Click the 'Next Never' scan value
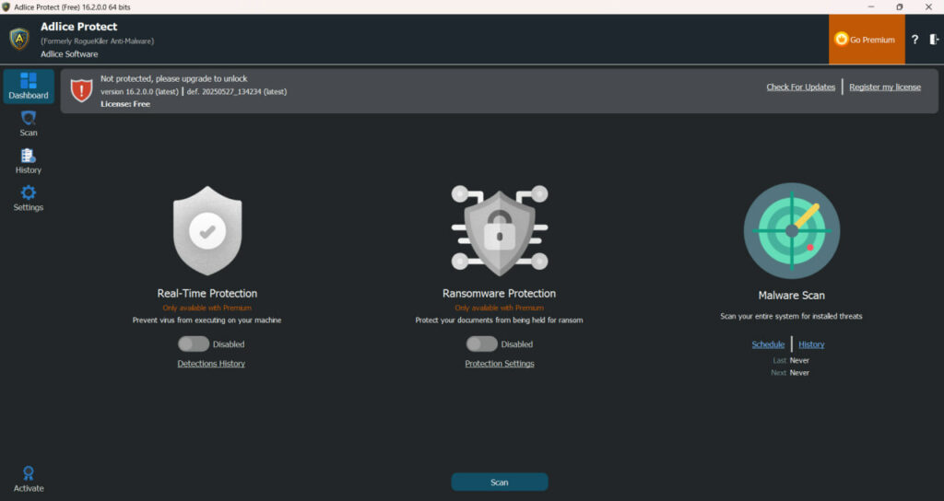944x501 pixels. [x=790, y=373]
